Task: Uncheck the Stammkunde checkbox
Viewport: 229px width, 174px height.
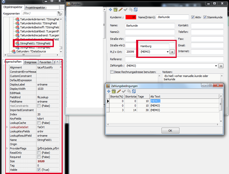Action: [x=205, y=17]
